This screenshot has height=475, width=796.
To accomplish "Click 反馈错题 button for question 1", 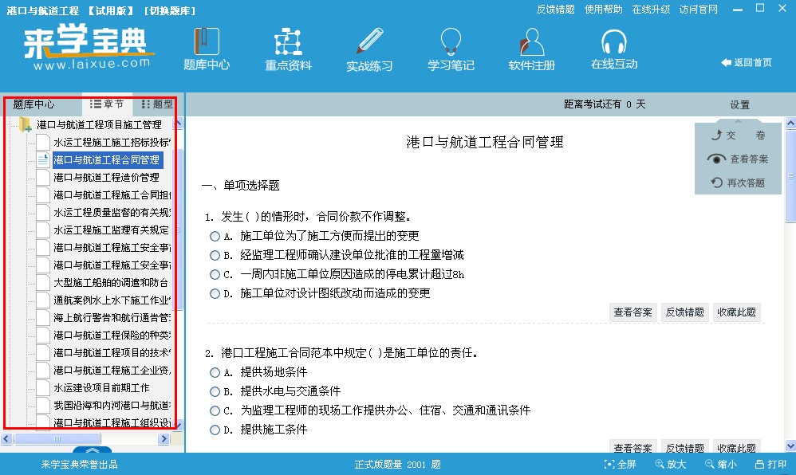I will (x=684, y=312).
